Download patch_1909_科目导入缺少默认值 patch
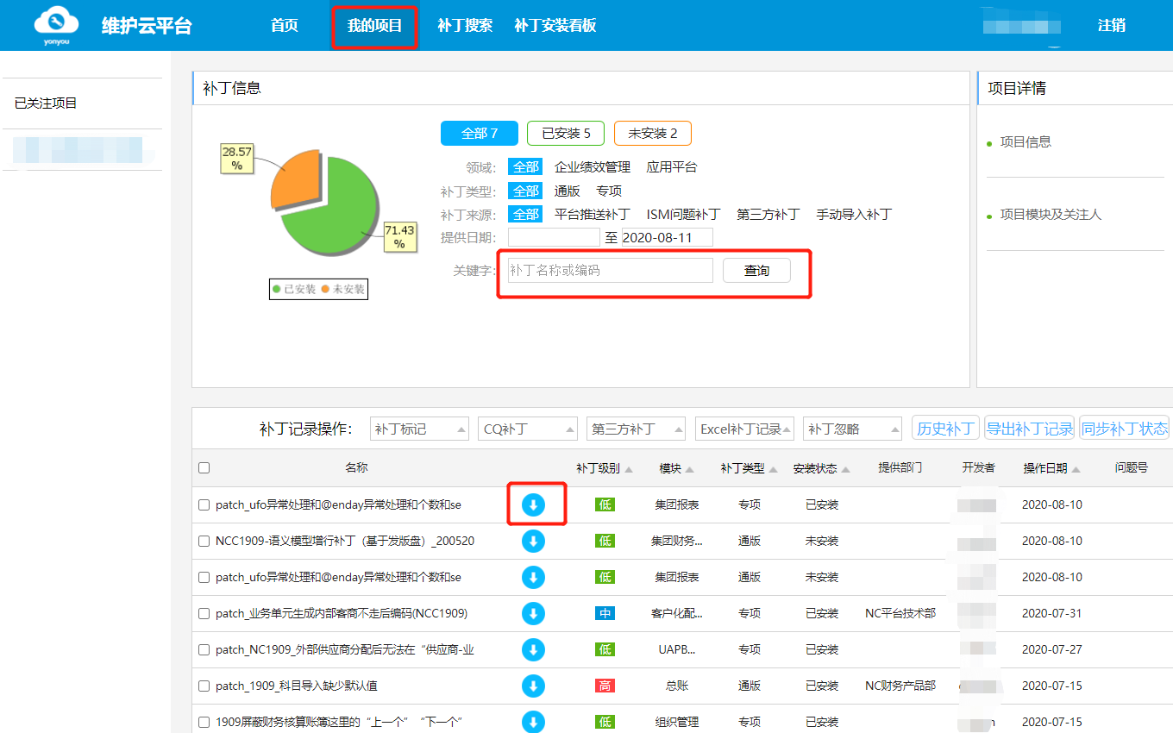1173x733 pixels. (533, 686)
